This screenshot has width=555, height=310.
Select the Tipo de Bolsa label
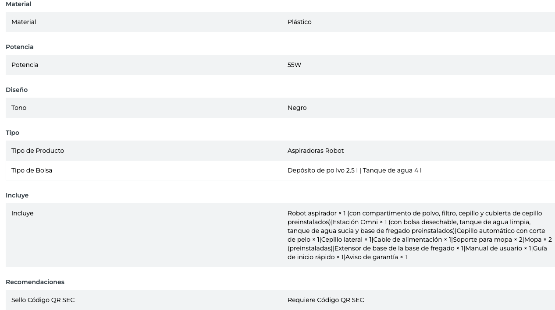(32, 170)
